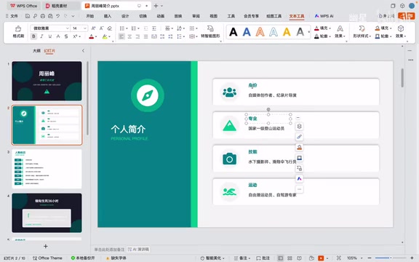Click 转智能图形 button
Screen dimensions: 419x262
tap(210, 32)
